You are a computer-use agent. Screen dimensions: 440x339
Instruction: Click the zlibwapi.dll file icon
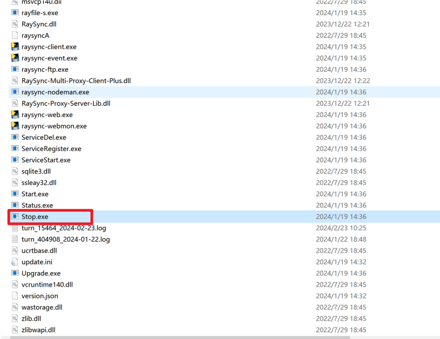pos(15,330)
